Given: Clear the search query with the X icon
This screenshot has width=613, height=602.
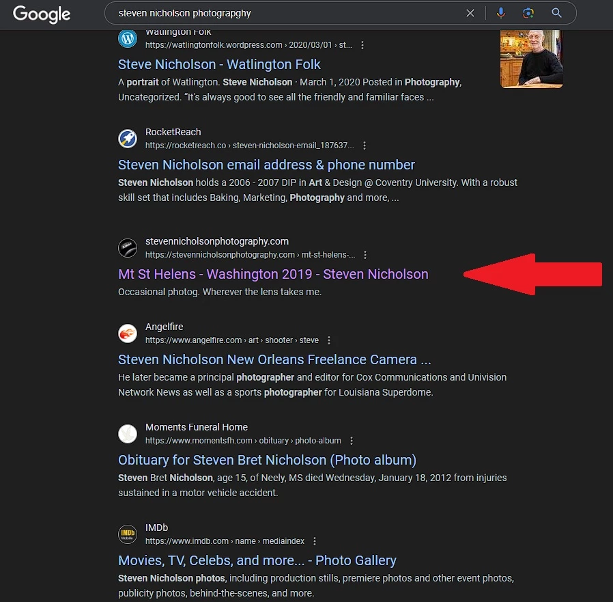Looking at the screenshot, I should 470,13.
